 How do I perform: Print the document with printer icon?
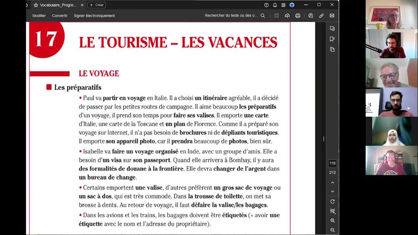pyautogui.click(x=298, y=16)
